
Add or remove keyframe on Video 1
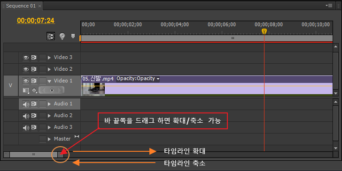click(52, 90)
